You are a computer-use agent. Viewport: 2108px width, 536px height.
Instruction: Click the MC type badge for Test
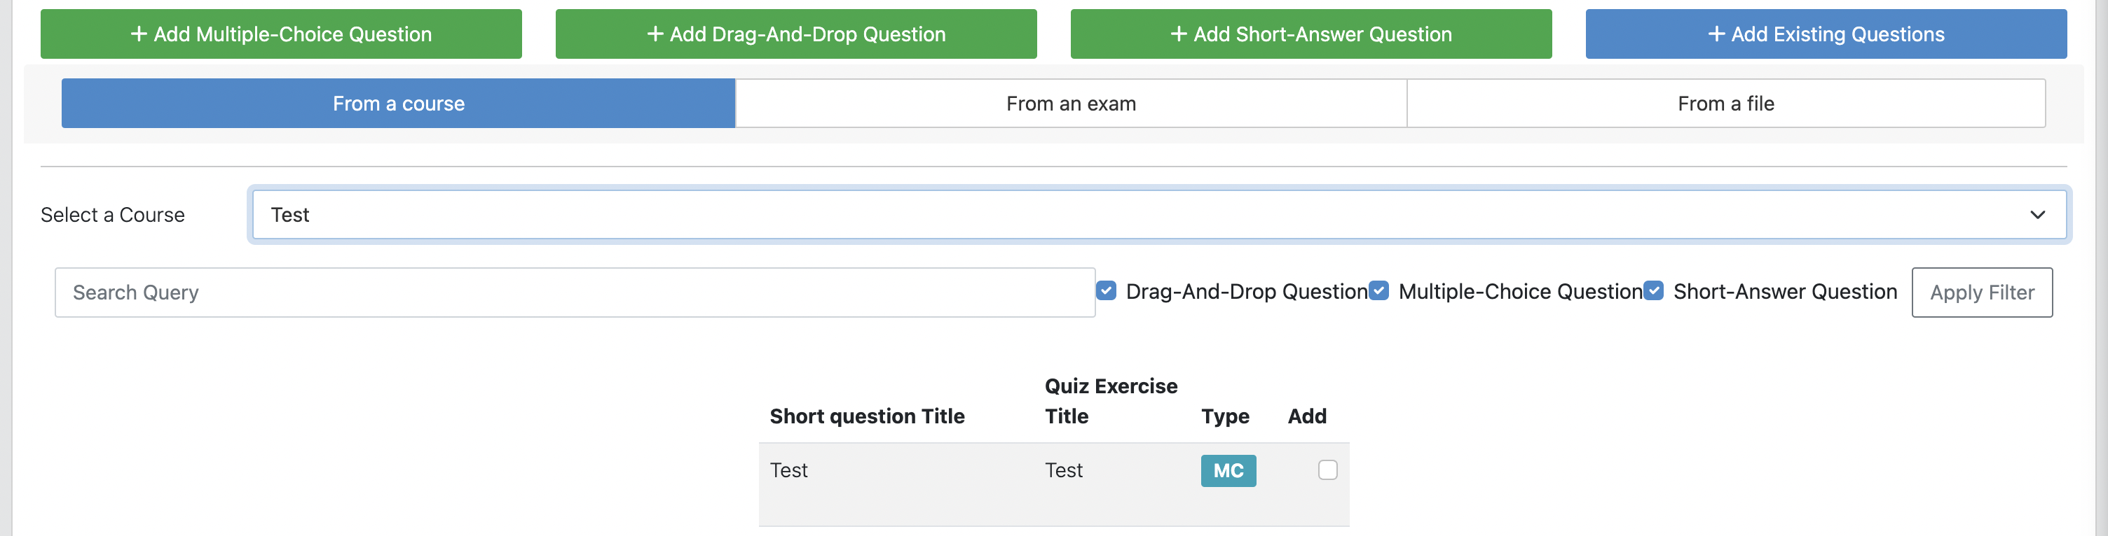1228,471
